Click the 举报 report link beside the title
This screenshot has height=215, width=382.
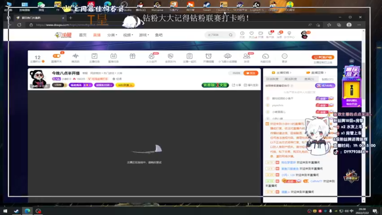click(x=85, y=73)
